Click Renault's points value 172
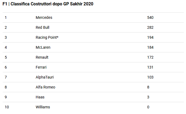186x114 pixels. click(x=150, y=57)
